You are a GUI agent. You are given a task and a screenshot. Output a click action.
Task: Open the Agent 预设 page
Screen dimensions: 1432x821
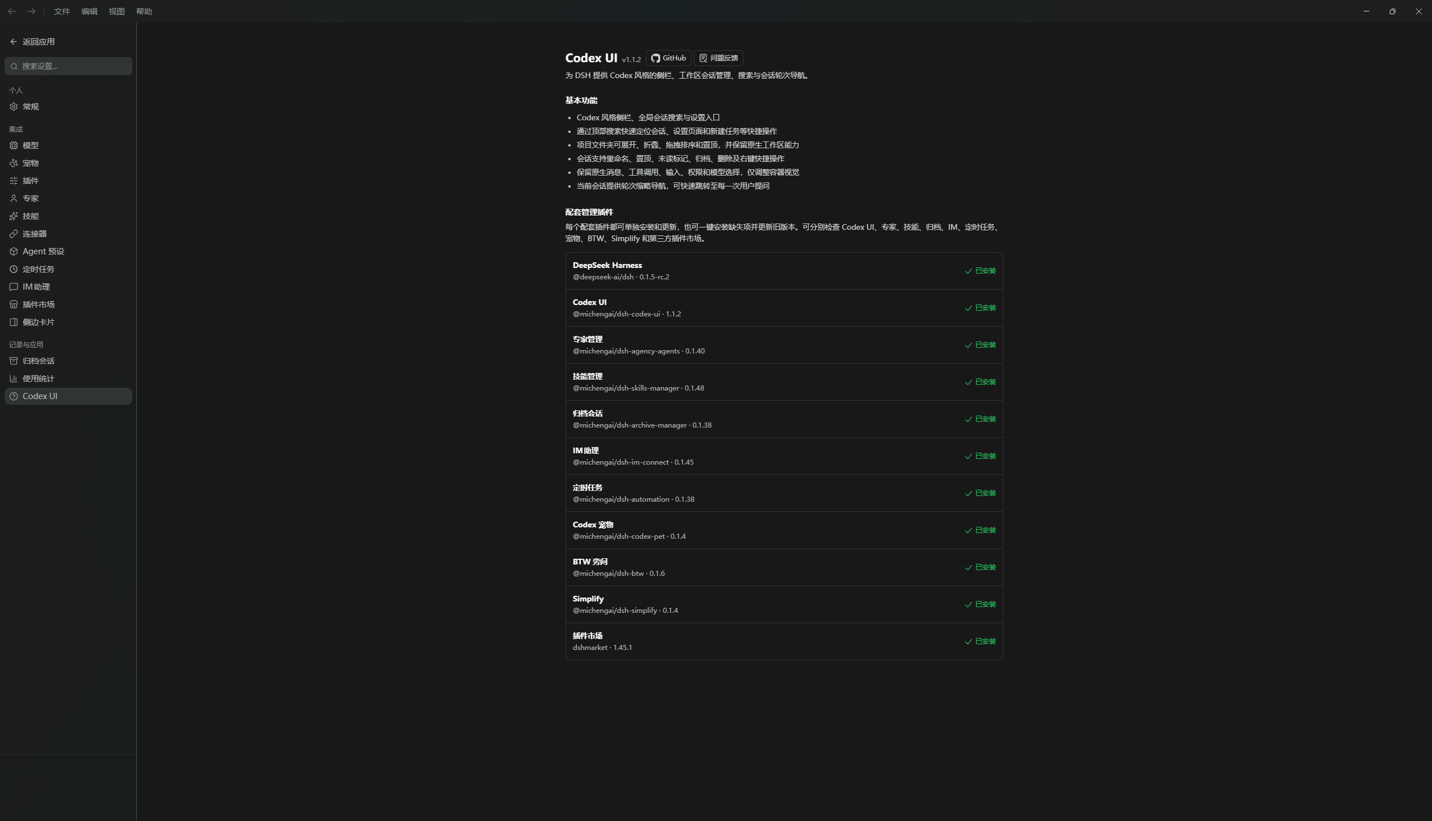click(x=68, y=251)
